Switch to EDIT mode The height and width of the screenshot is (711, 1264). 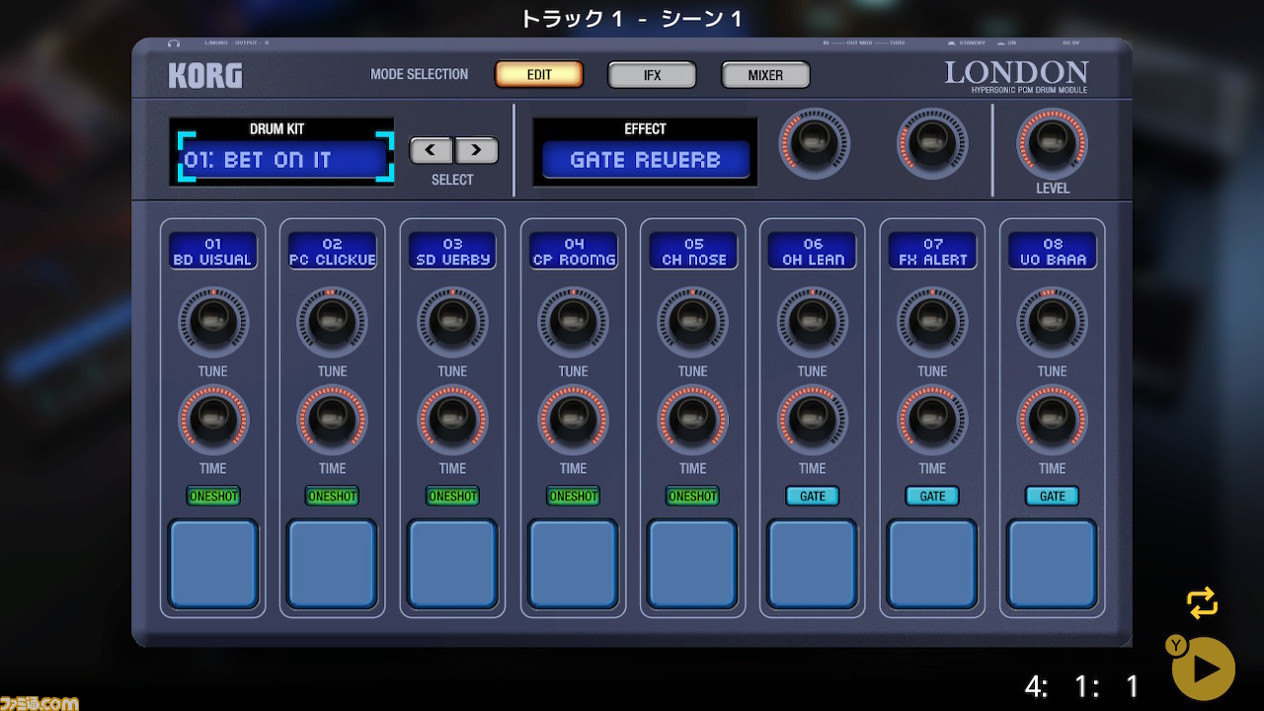539,75
